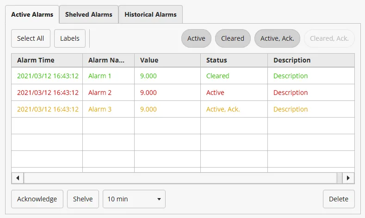Open the Labels button
This screenshot has width=365, height=218.
[70, 38]
